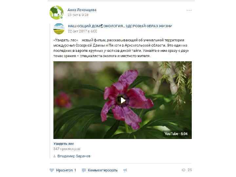Open НАШ ОБЩИЙ ДОМ ЭКОЛОГИЯ community link
Viewport: 236px width, 177px height.
point(120,26)
